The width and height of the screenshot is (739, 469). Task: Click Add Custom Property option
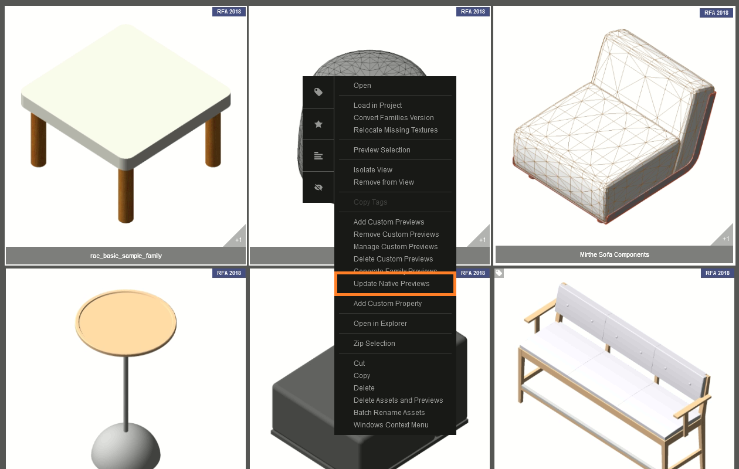coord(387,304)
